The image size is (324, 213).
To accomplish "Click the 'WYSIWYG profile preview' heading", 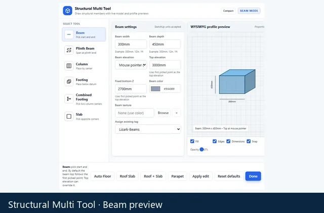I will [x=210, y=27].
